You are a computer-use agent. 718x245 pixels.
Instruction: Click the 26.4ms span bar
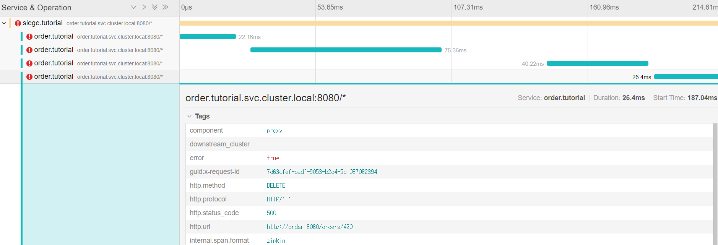(x=686, y=77)
